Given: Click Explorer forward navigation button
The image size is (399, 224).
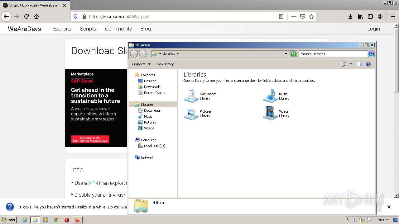Looking at the screenshot, I should point(142,54).
